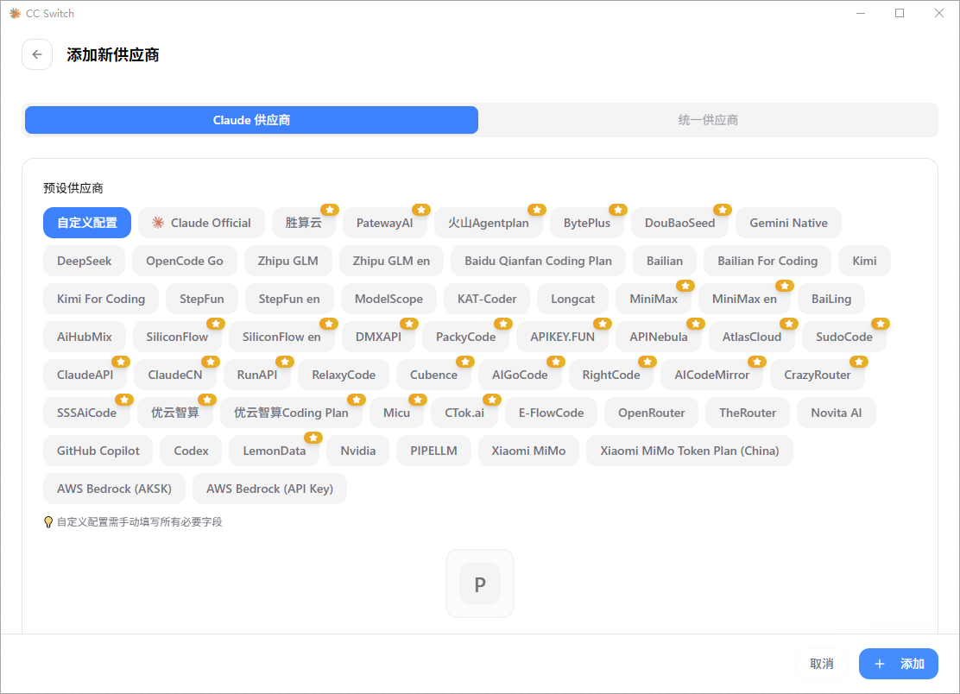The height and width of the screenshot is (694, 960).
Task: Select the ClaudeCN preset
Action: click(175, 375)
